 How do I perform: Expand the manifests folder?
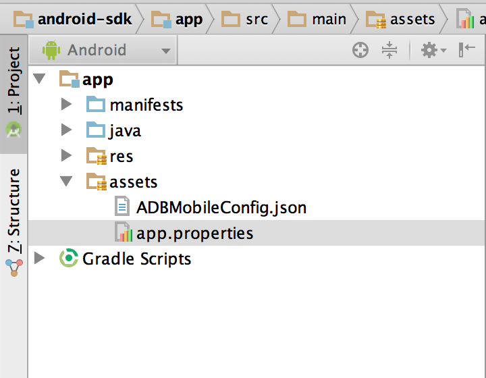tap(66, 104)
